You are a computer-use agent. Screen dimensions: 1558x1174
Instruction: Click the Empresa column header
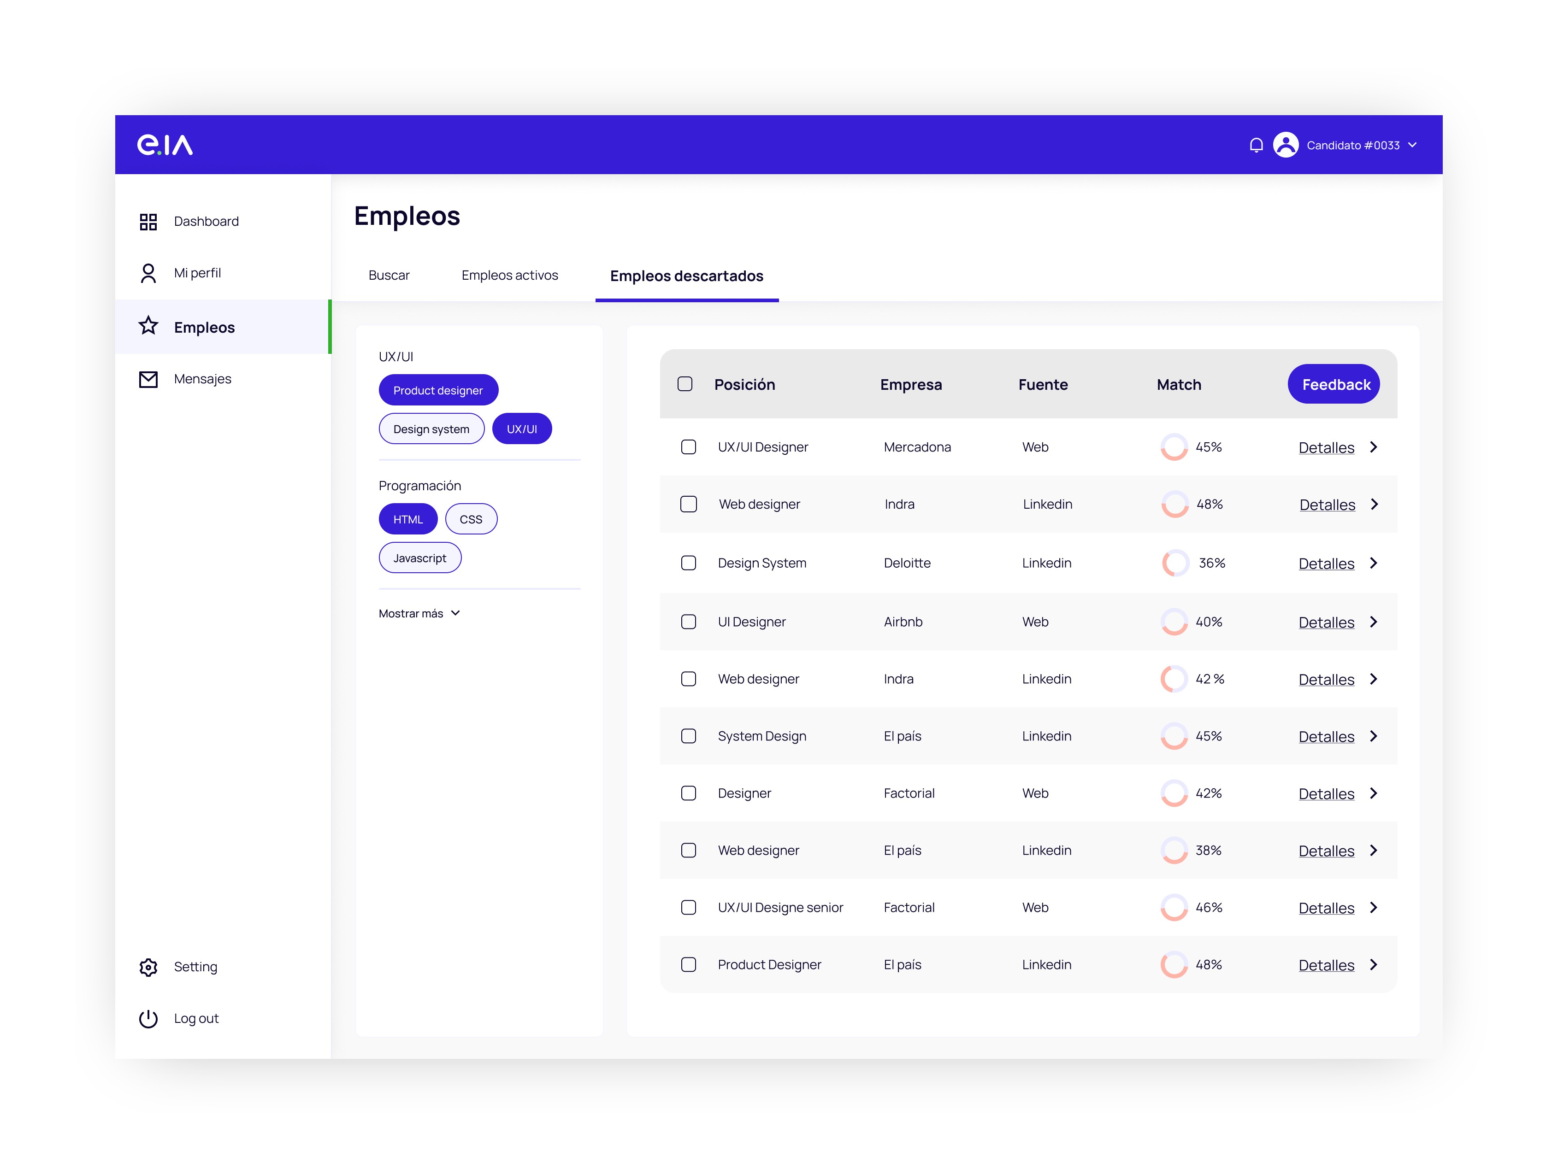click(x=911, y=384)
